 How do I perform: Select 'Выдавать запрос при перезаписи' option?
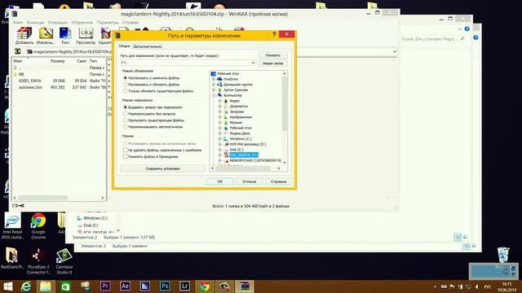pos(126,107)
